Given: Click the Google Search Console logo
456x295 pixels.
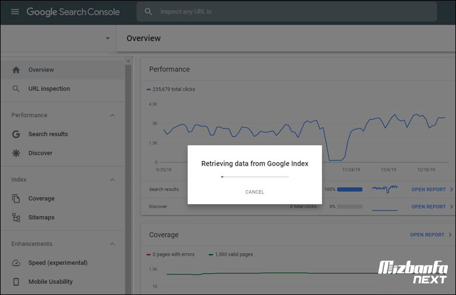Looking at the screenshot, I should (73, 12).
